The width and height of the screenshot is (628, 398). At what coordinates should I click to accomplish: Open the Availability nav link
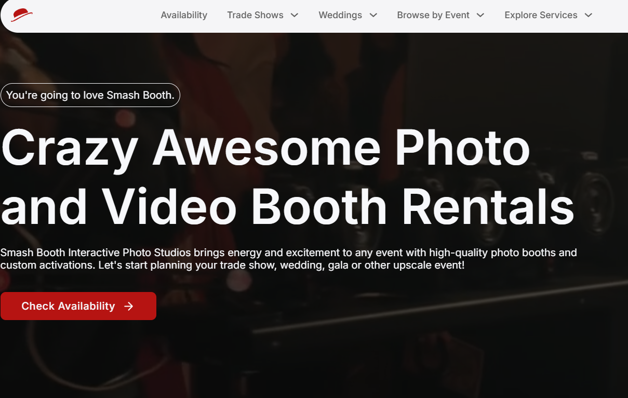pyautogui.click(x=184, y=15)
